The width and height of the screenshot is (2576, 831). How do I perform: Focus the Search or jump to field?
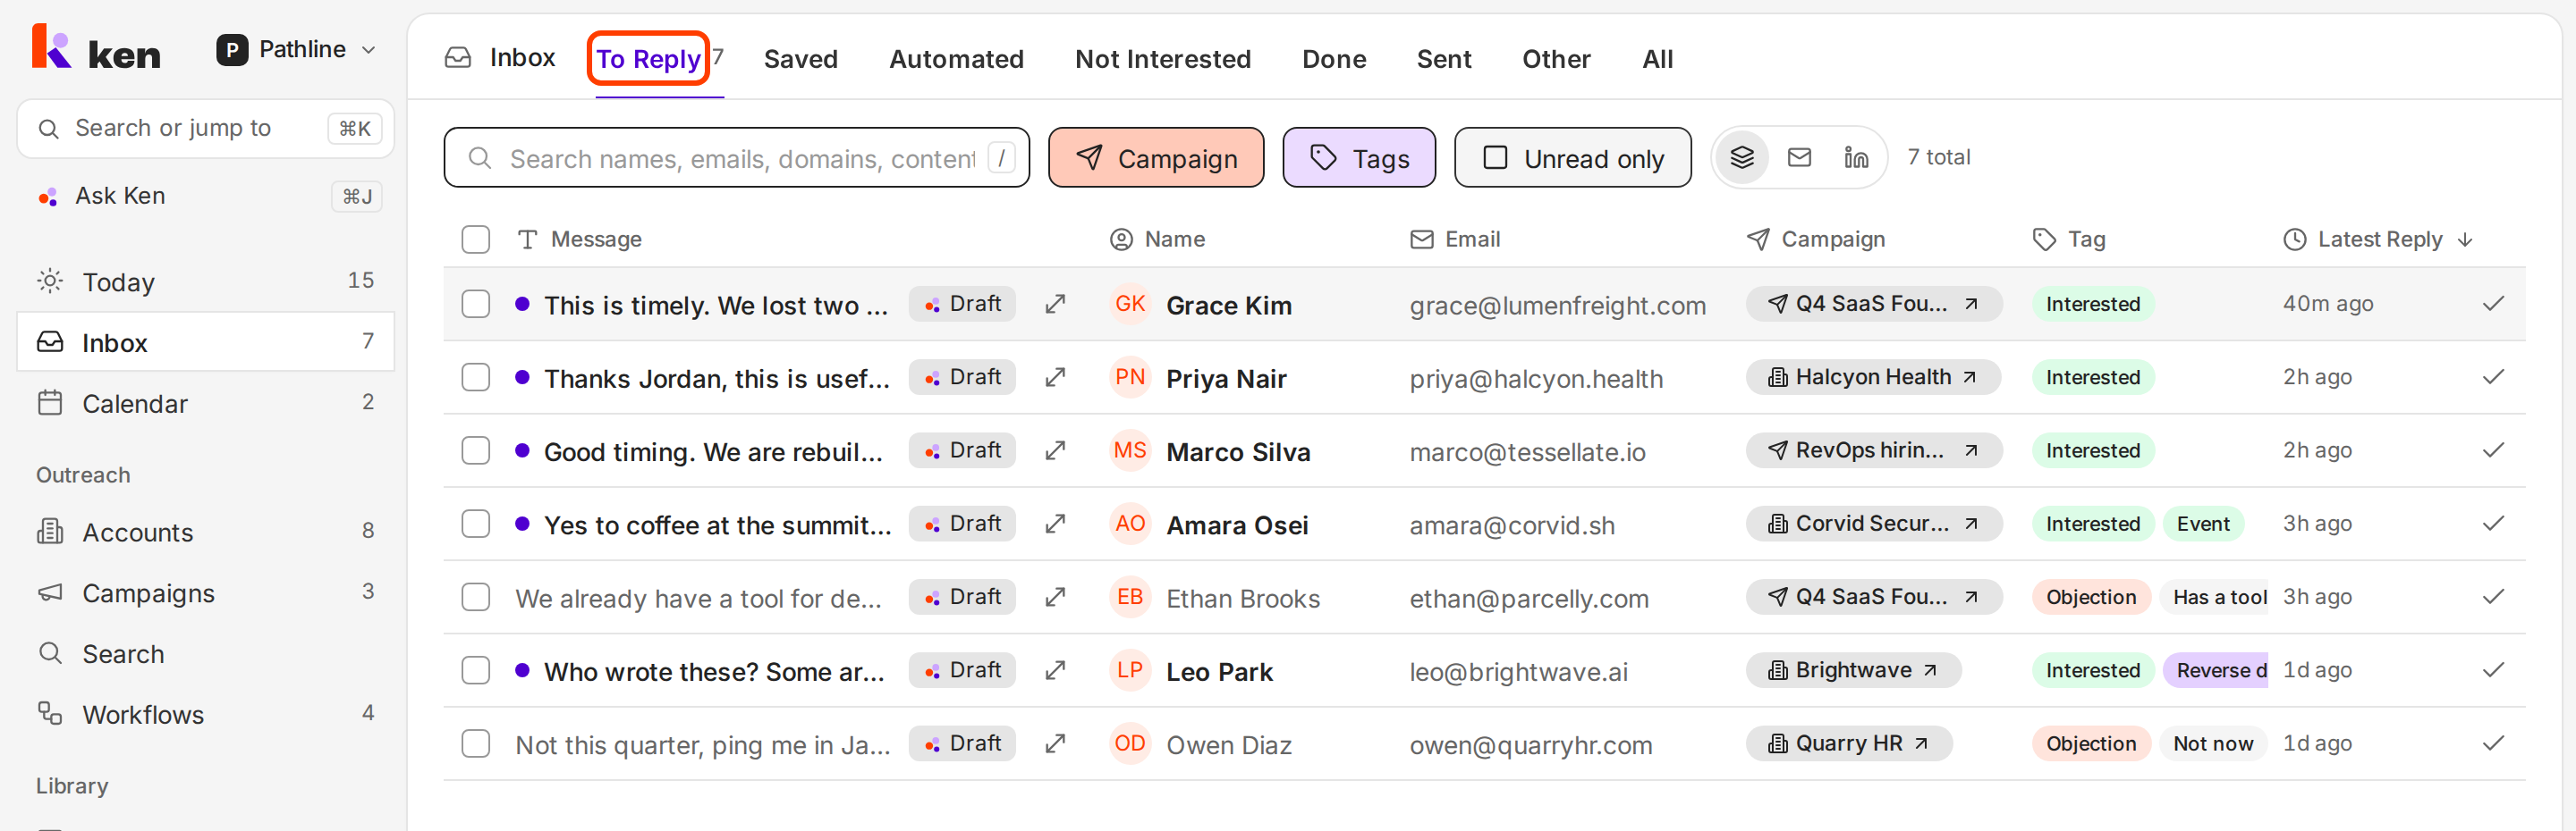206,128
